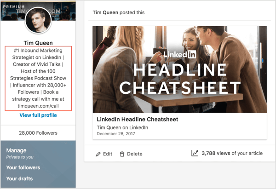Viewport: 276px width, 189px height.
Task: Click the Headline Cheatsheet article image
Action: pos(180,69)
